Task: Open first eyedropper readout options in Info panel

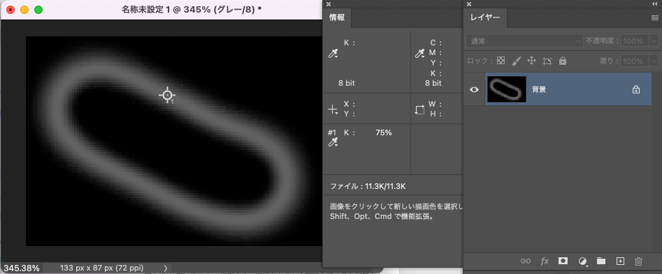Action: tap(333, 54)
